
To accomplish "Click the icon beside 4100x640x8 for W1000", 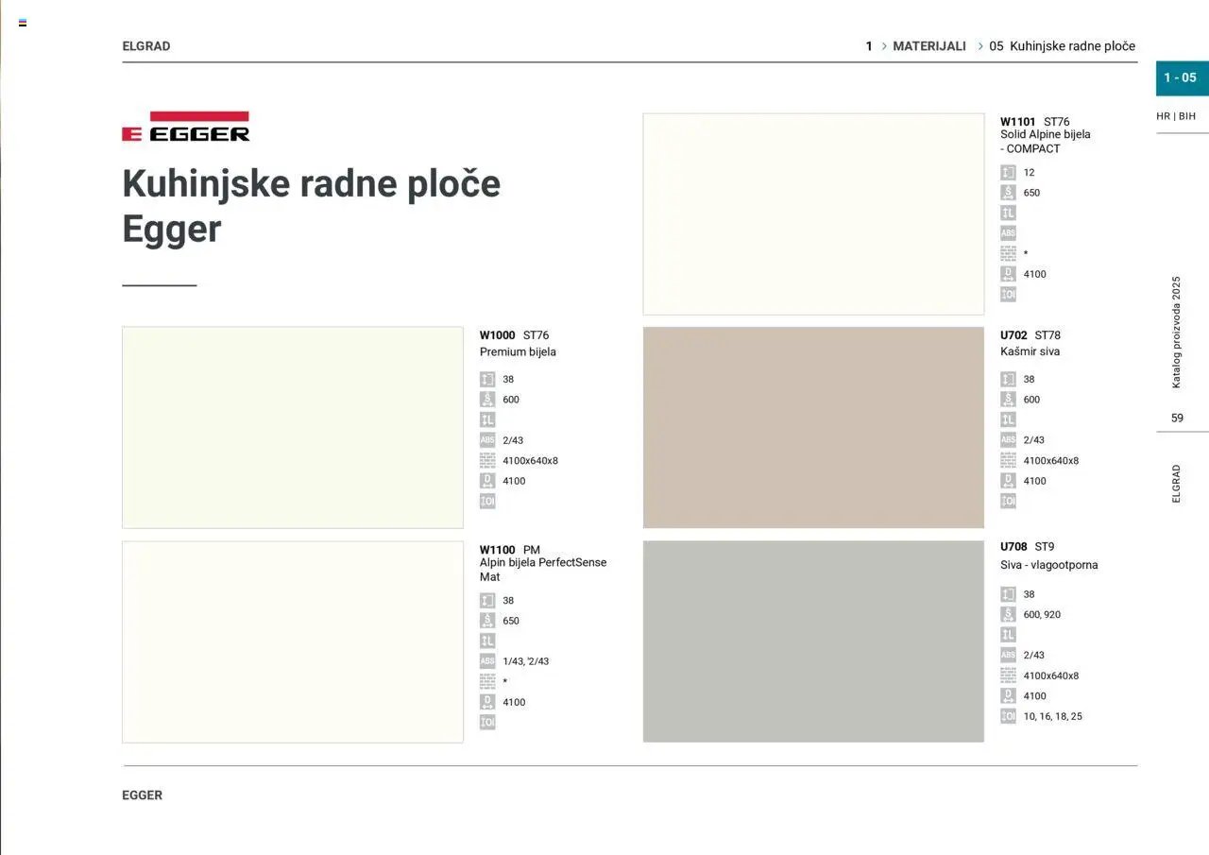I will [x=487, y=461].
